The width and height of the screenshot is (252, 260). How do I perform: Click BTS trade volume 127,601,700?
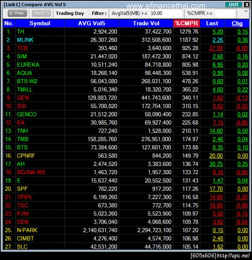point(157,148)
